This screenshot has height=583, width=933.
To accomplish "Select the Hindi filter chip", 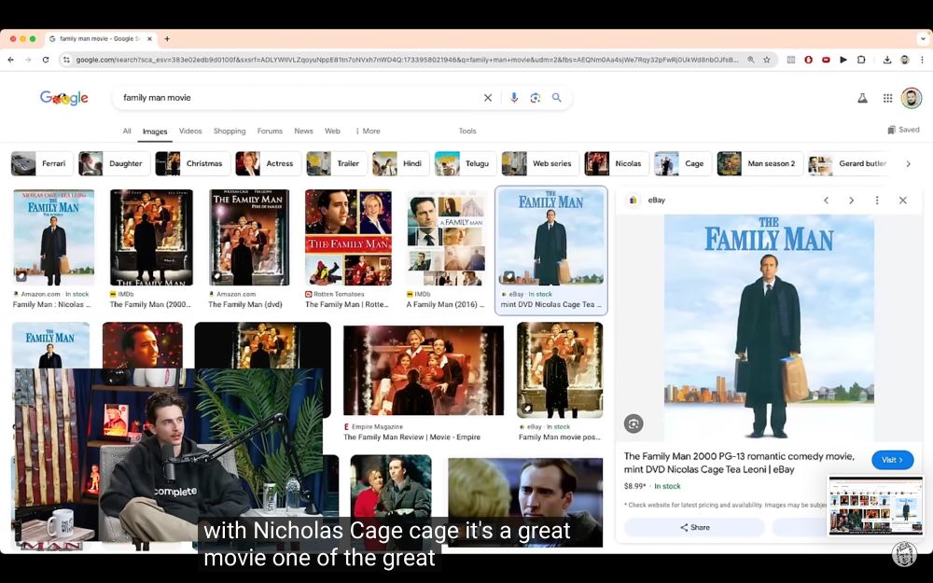I will (x=400, y=163).
